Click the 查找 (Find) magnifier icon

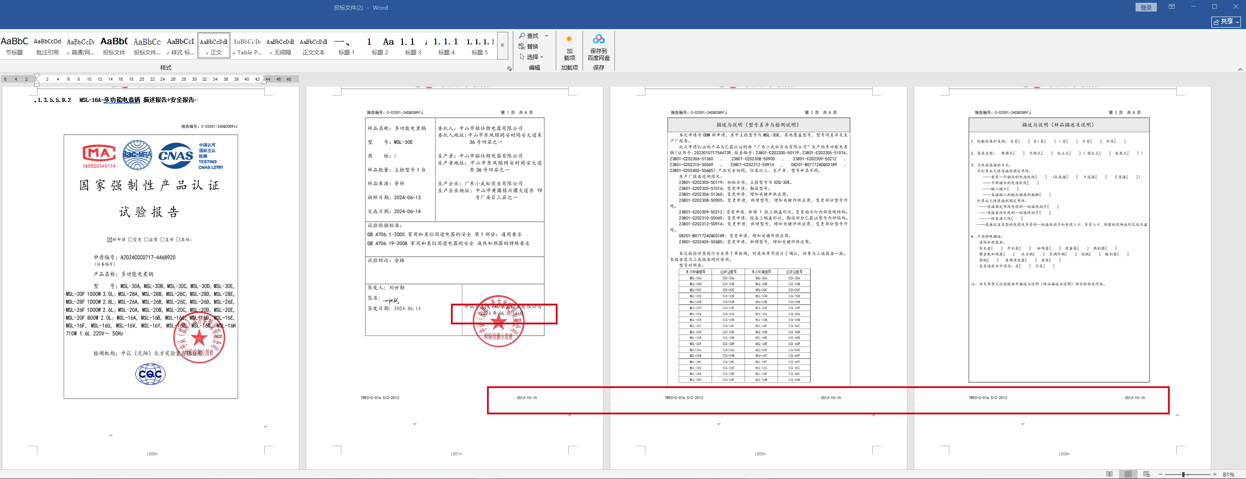522,36
